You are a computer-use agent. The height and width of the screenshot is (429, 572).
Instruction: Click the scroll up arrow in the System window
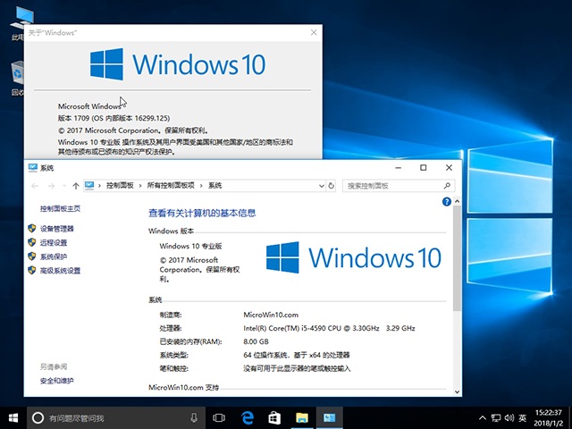coord(457,201)
